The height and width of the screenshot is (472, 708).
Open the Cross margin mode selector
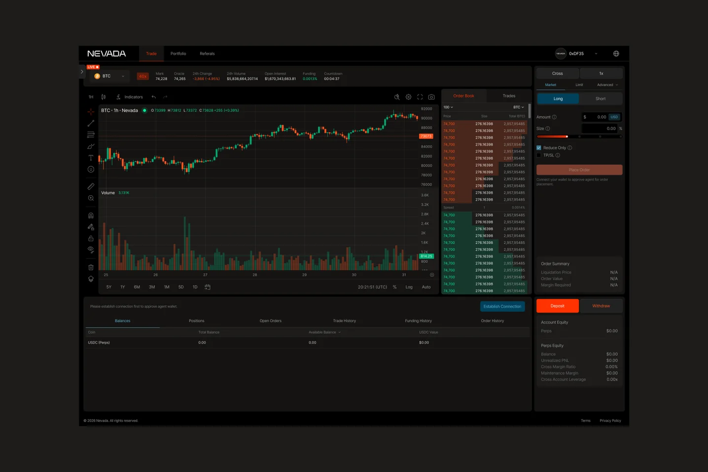coord(558,73)
